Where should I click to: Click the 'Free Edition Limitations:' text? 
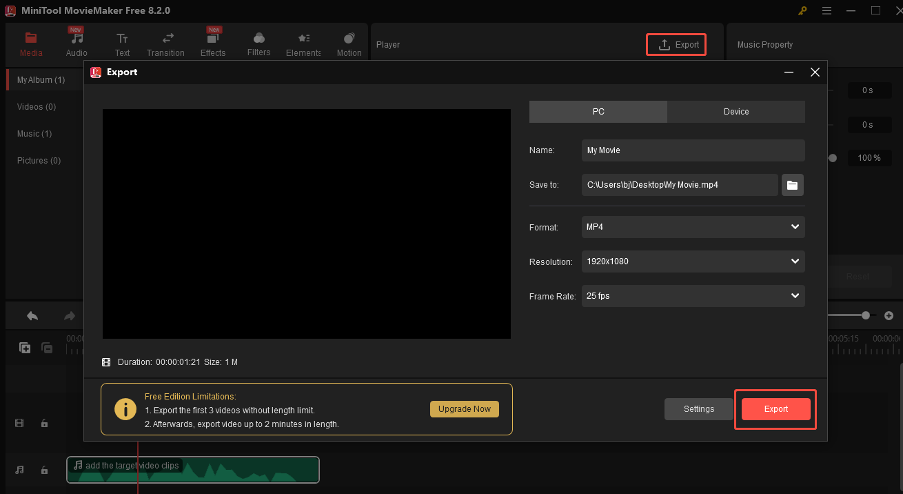tap(190, 397)
